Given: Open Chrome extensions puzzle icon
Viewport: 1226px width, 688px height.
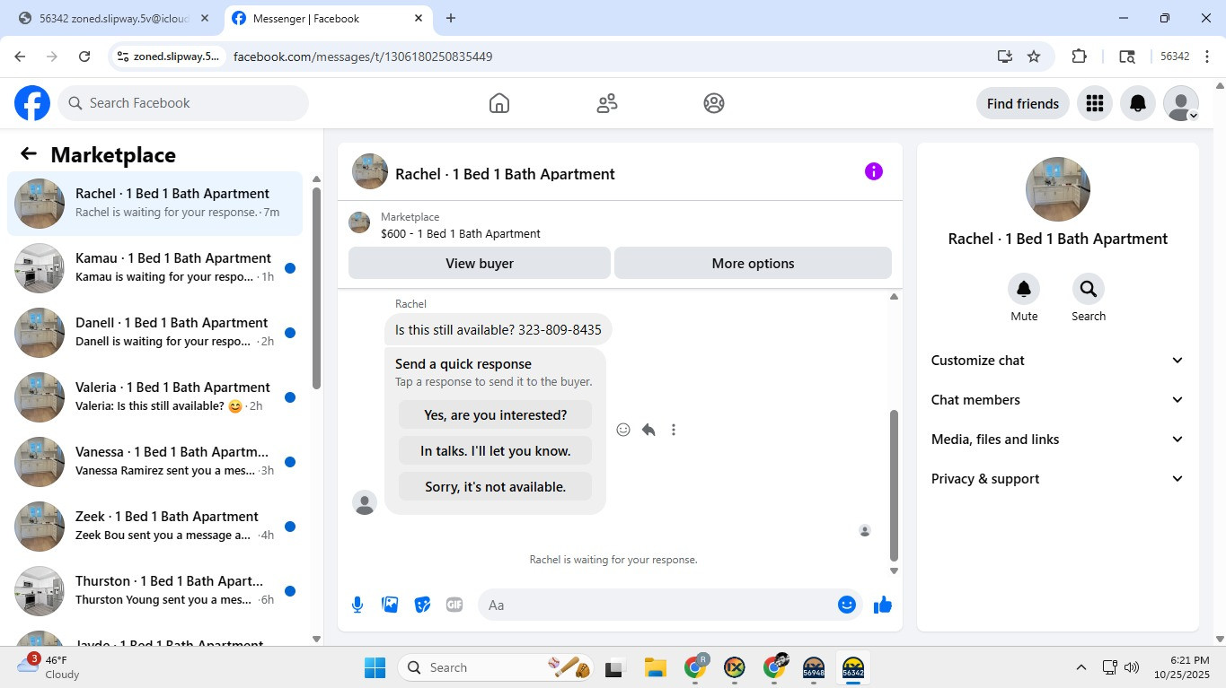Looking at the screenshot, I should 1080,57.
